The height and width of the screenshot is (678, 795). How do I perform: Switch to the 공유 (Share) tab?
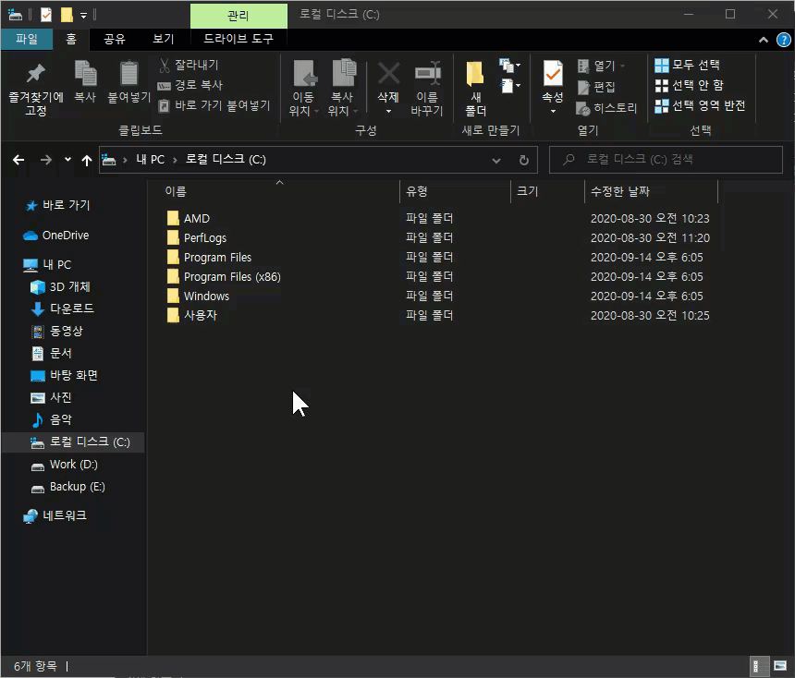point(115,39)
